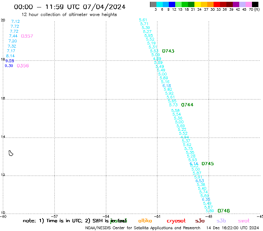This screenshot has height=231, width=263.
Task: Click wave height value '6.53'
Action: 200,181
